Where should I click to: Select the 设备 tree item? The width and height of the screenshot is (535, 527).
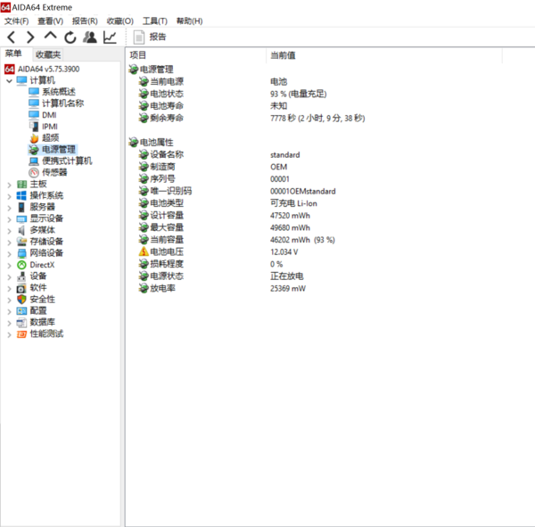[x=38, y=276]
